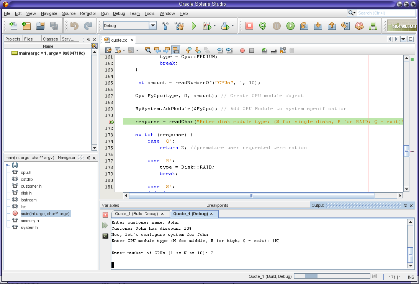Click the Build Project hammer icon
The image size is (419, 284).
(x=166, y=26)
